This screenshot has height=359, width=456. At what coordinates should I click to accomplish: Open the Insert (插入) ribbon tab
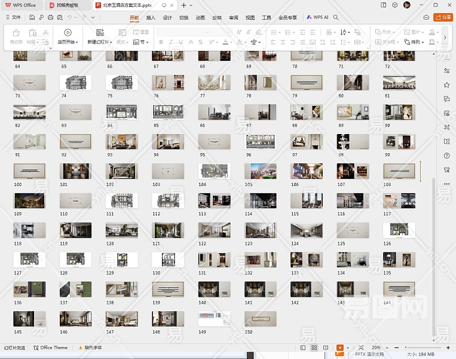click(151, 17)
